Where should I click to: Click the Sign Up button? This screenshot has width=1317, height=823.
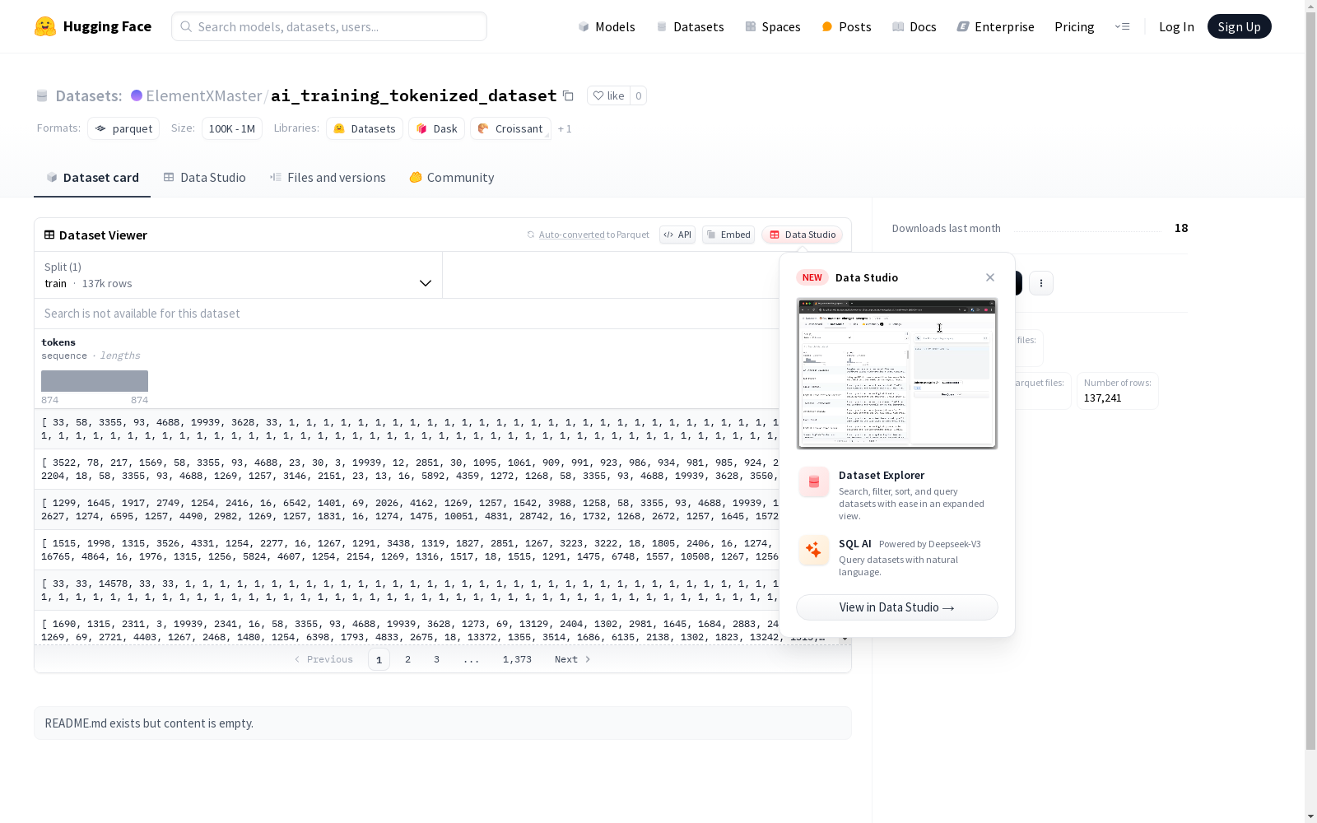1239,26
